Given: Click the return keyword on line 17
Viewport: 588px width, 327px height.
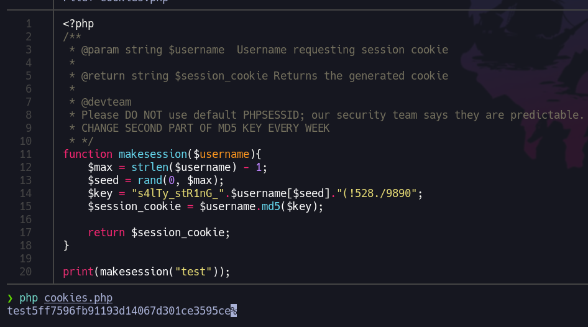Looking at the screenshot, I should [106, 233].
